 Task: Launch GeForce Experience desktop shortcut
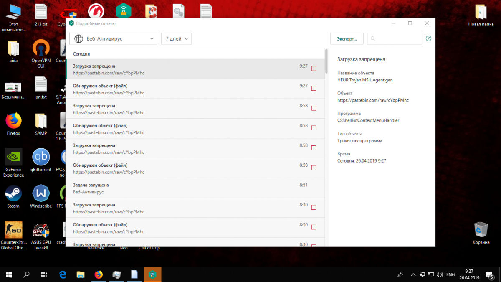[x=13, y=163]
